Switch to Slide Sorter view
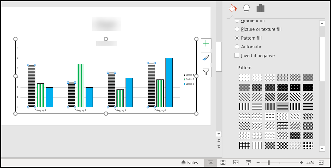 (223, 163)
